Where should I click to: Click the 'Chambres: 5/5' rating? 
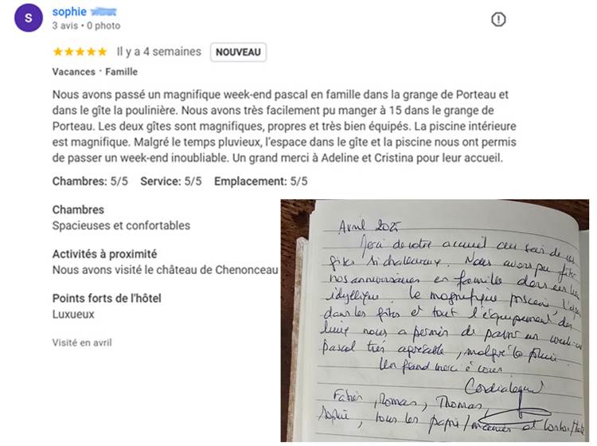click(x=90, y=182)
